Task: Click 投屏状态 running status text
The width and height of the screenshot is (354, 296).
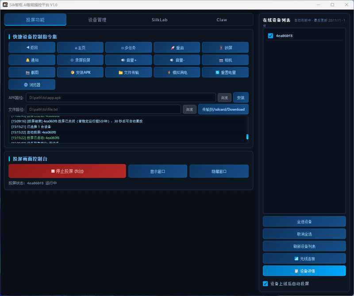Action: pyautogui.click(x=32, y=183)
